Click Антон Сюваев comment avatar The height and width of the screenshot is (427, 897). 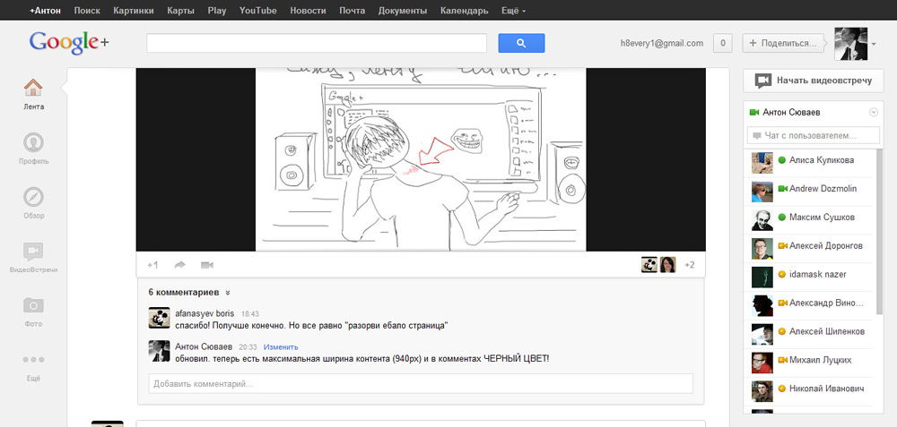(159, 351)
